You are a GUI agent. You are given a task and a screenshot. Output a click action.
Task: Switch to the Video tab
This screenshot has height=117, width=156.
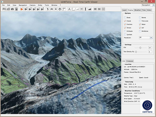click(x=149, y=10)
